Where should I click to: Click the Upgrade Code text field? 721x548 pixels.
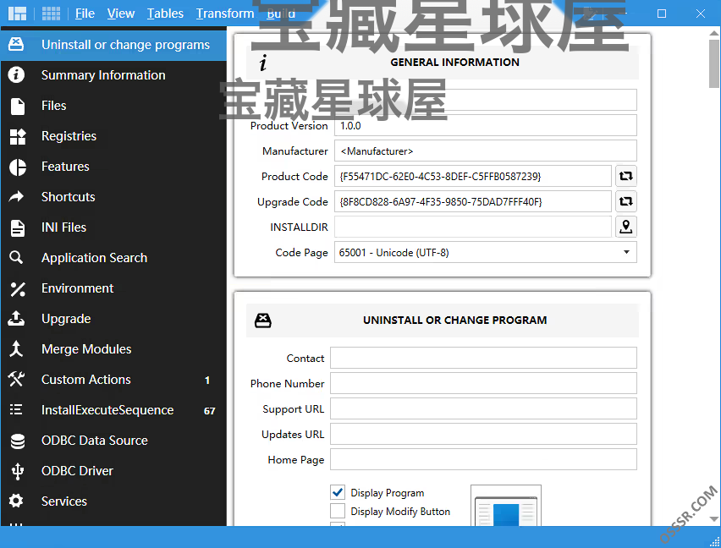tap(473, 201)
